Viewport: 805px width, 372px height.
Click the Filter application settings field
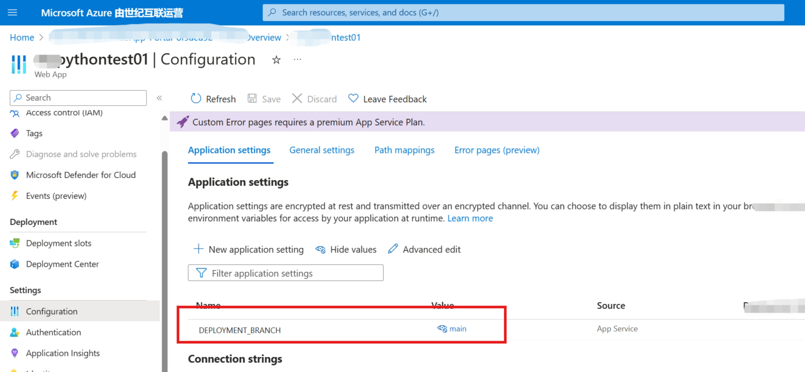pos(291,273)
